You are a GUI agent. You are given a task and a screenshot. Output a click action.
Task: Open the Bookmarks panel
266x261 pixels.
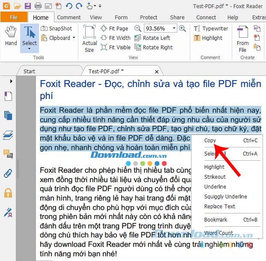(8, 96)
